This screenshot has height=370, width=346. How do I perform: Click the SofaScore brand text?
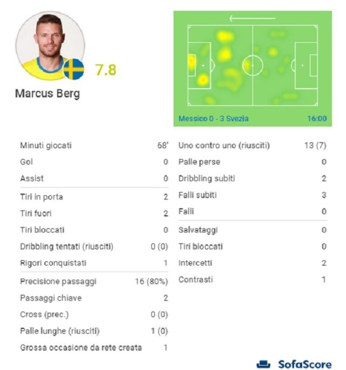[305, 364]
